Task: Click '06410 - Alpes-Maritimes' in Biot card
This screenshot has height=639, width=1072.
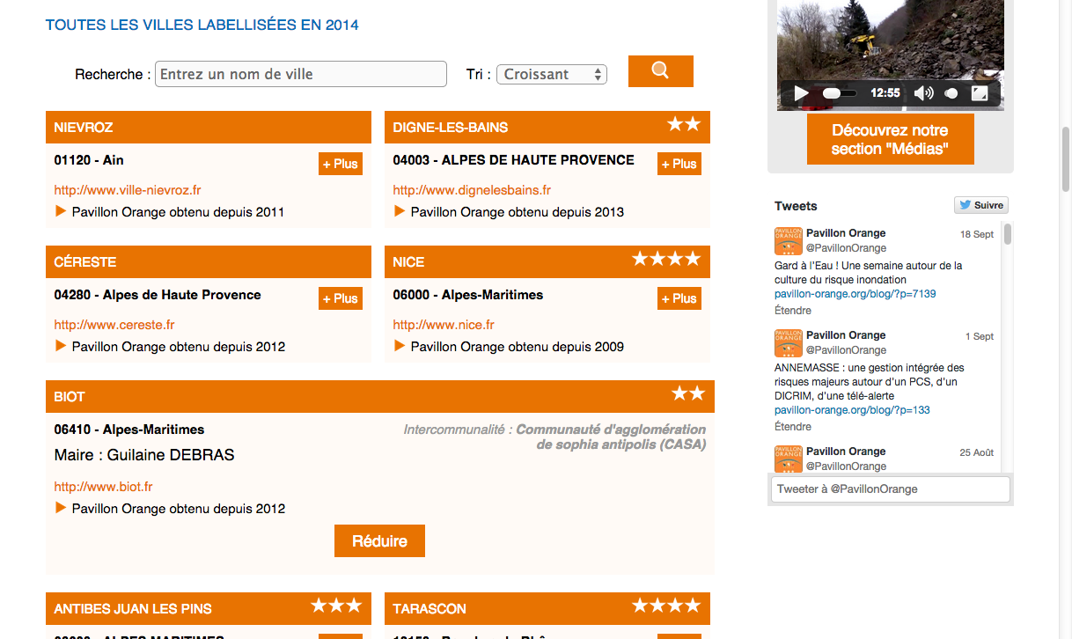Action: pyautogui.click(x=129, y=430)
